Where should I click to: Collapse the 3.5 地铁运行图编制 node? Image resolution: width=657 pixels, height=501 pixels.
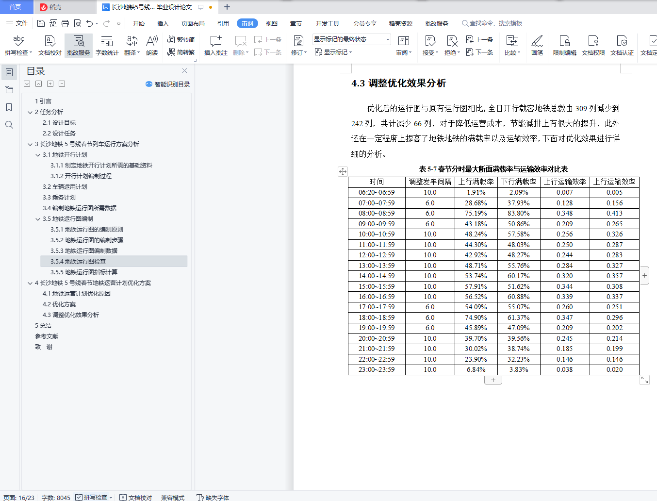tap(38, 219)
